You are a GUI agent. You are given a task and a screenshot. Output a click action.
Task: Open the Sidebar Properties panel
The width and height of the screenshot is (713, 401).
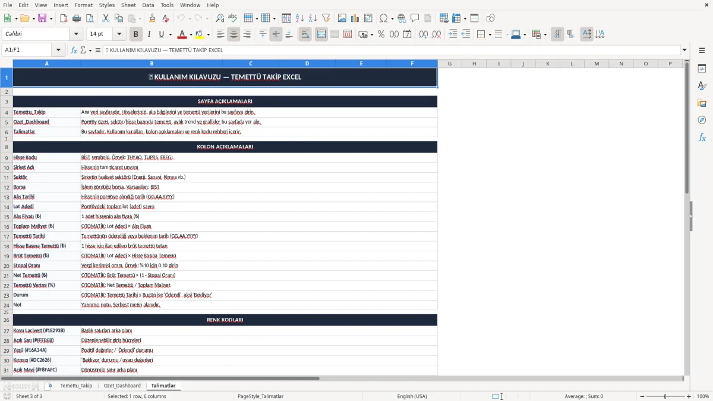[x=702, y=69]
